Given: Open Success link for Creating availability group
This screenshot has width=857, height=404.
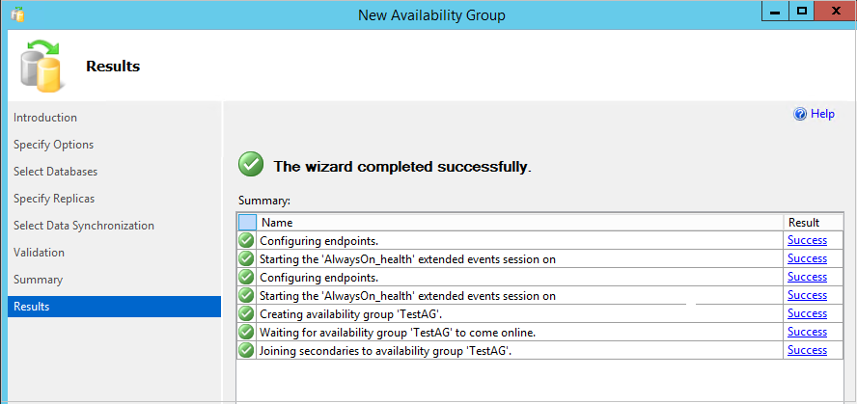Looking at the screenshot, I should pos(807,313).
